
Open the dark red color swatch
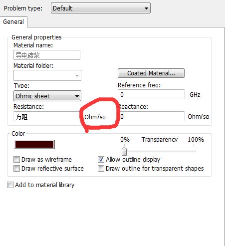pyautogui.click(x=34, y=145)
